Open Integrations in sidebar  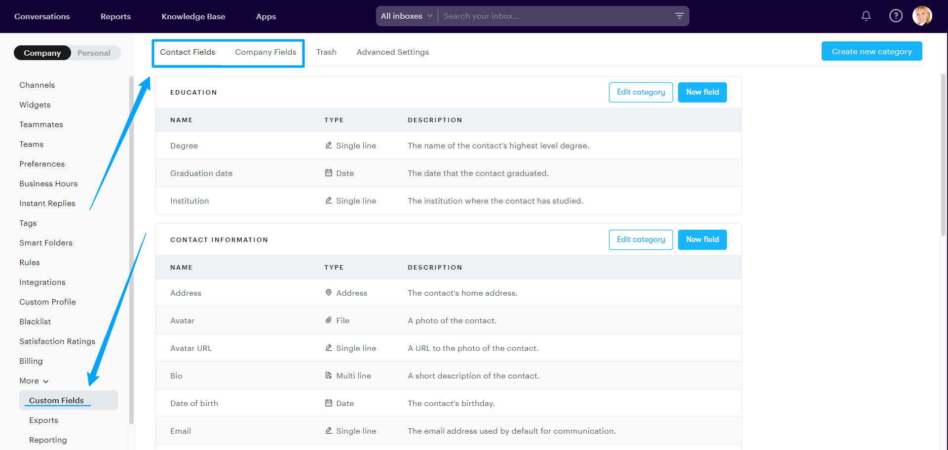42,282
